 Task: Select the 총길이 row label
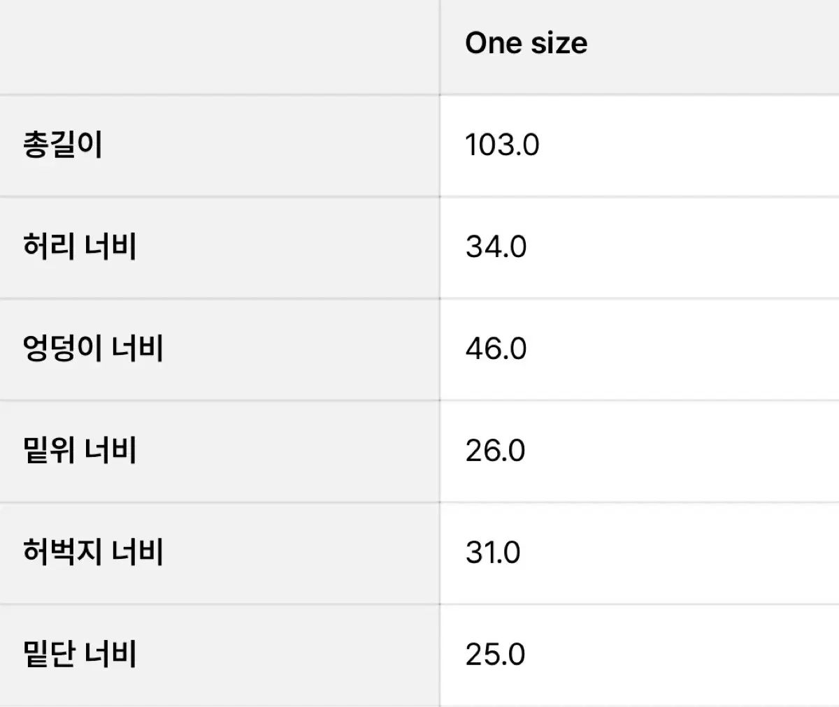(63, 145)
